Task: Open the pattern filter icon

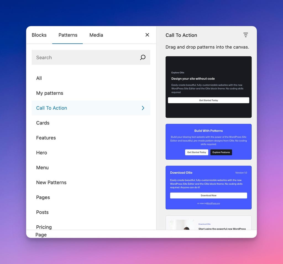Action: click(246, 35)
